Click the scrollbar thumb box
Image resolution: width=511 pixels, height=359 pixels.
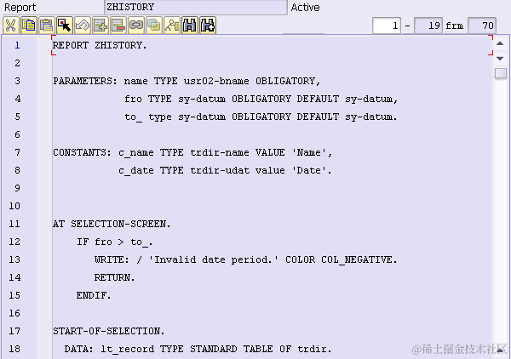pyautogui.click(x=501, y=73)
